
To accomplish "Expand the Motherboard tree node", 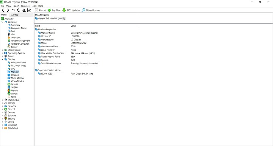I will click(2, 50).
